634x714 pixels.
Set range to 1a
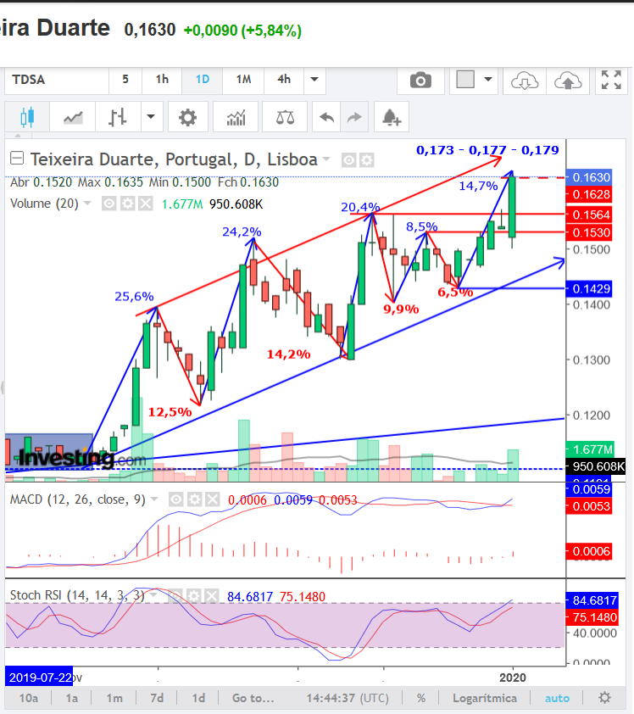click(72, 698)
